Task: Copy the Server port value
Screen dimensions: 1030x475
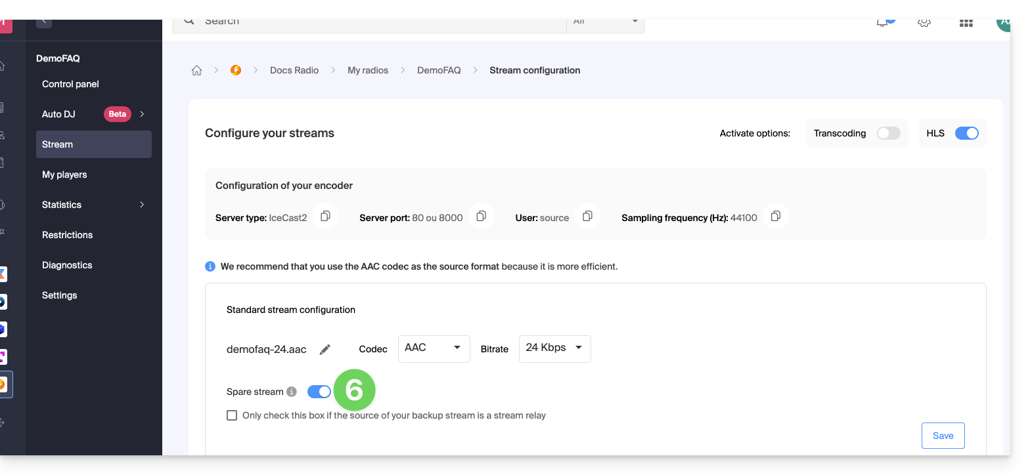Action: pyautogui.click(x=481, y=217)
